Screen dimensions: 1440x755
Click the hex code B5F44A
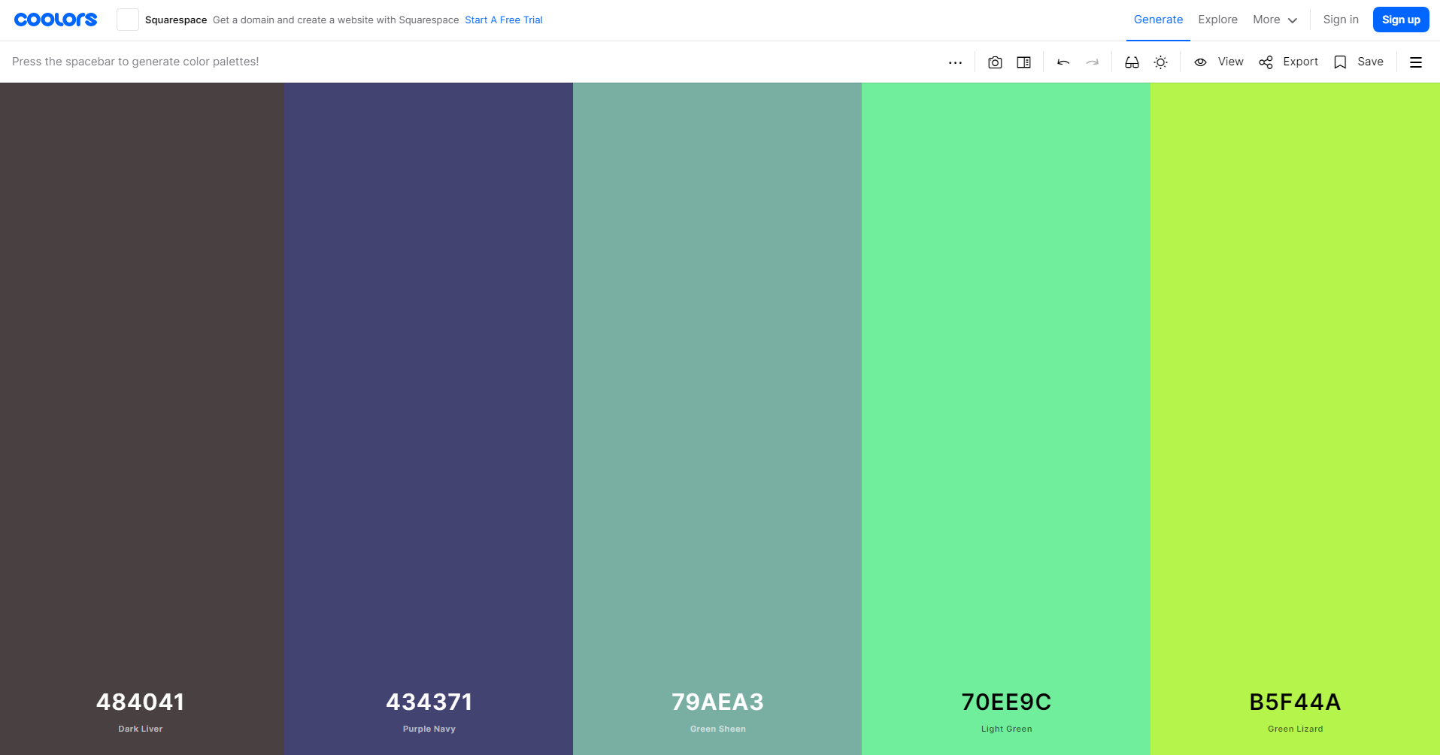click(1295, 702)
